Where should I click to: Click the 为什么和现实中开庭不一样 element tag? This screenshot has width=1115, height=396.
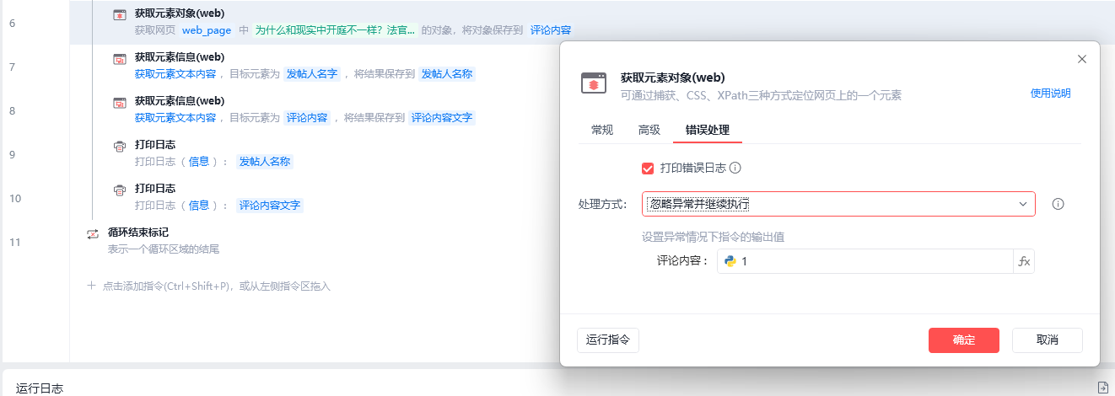[335, 30]
